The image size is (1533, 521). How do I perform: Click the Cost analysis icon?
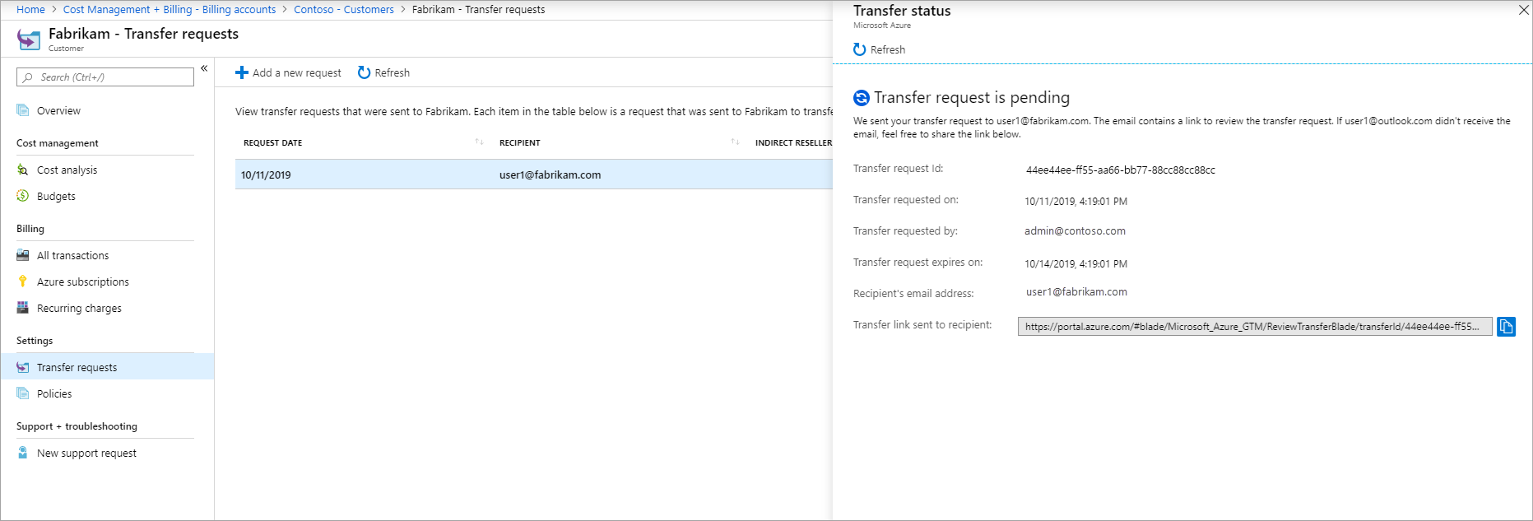(x=22, y=170)
